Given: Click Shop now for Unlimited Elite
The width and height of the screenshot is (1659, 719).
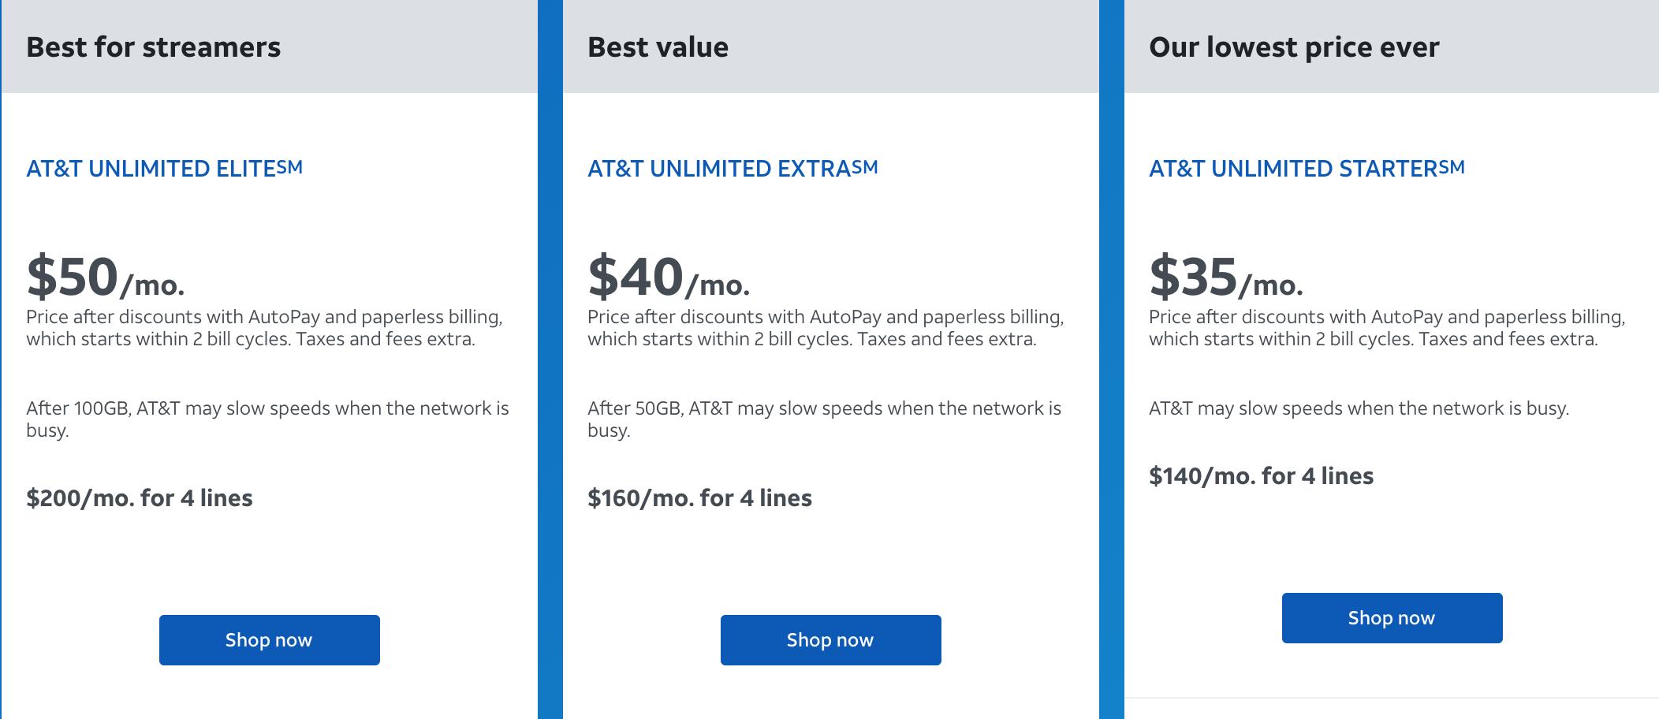Looking at the screenshot, I should pos(269,639).
